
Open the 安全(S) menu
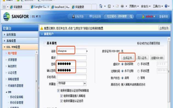[146, 6]
